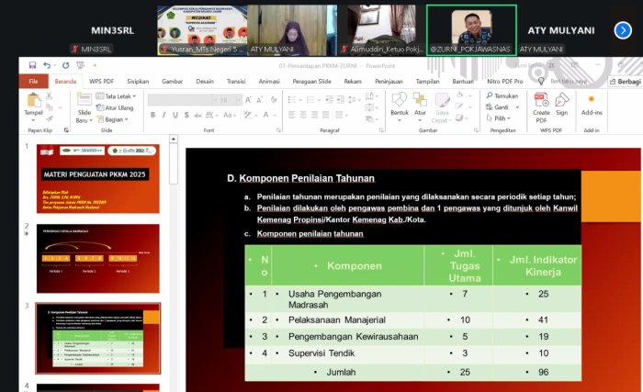Open Atur arrange menu
Screen dimensions: 643x392
pyautogui.click(x=420, y=106)
